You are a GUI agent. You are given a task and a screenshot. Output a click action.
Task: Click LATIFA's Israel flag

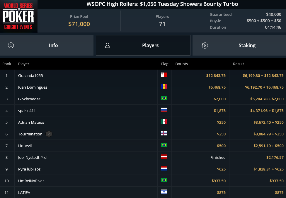(164, 192)
